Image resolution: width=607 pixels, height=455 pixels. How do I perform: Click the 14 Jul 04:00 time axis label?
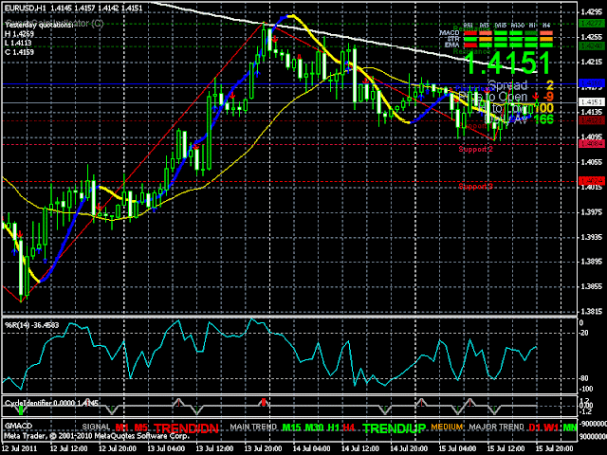point(312,448)
